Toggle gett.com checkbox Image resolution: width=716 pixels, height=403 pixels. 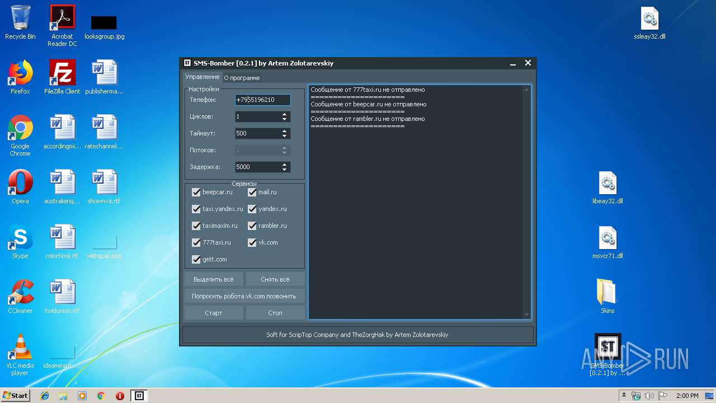click(x=196, y=259)
